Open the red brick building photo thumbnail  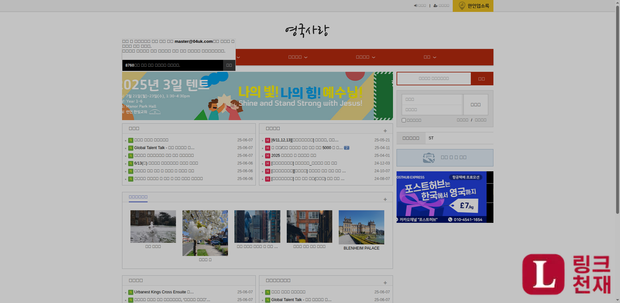point(309,226)
